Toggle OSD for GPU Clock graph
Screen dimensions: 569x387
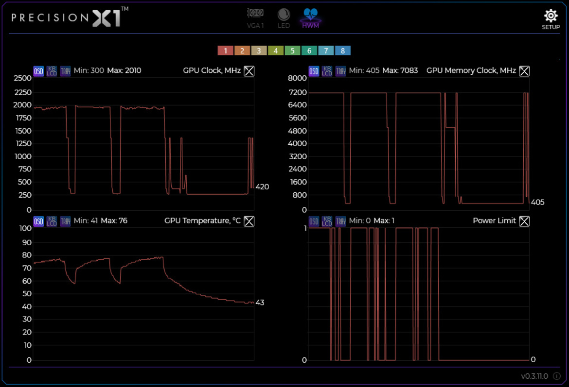(x=38, y=71)
